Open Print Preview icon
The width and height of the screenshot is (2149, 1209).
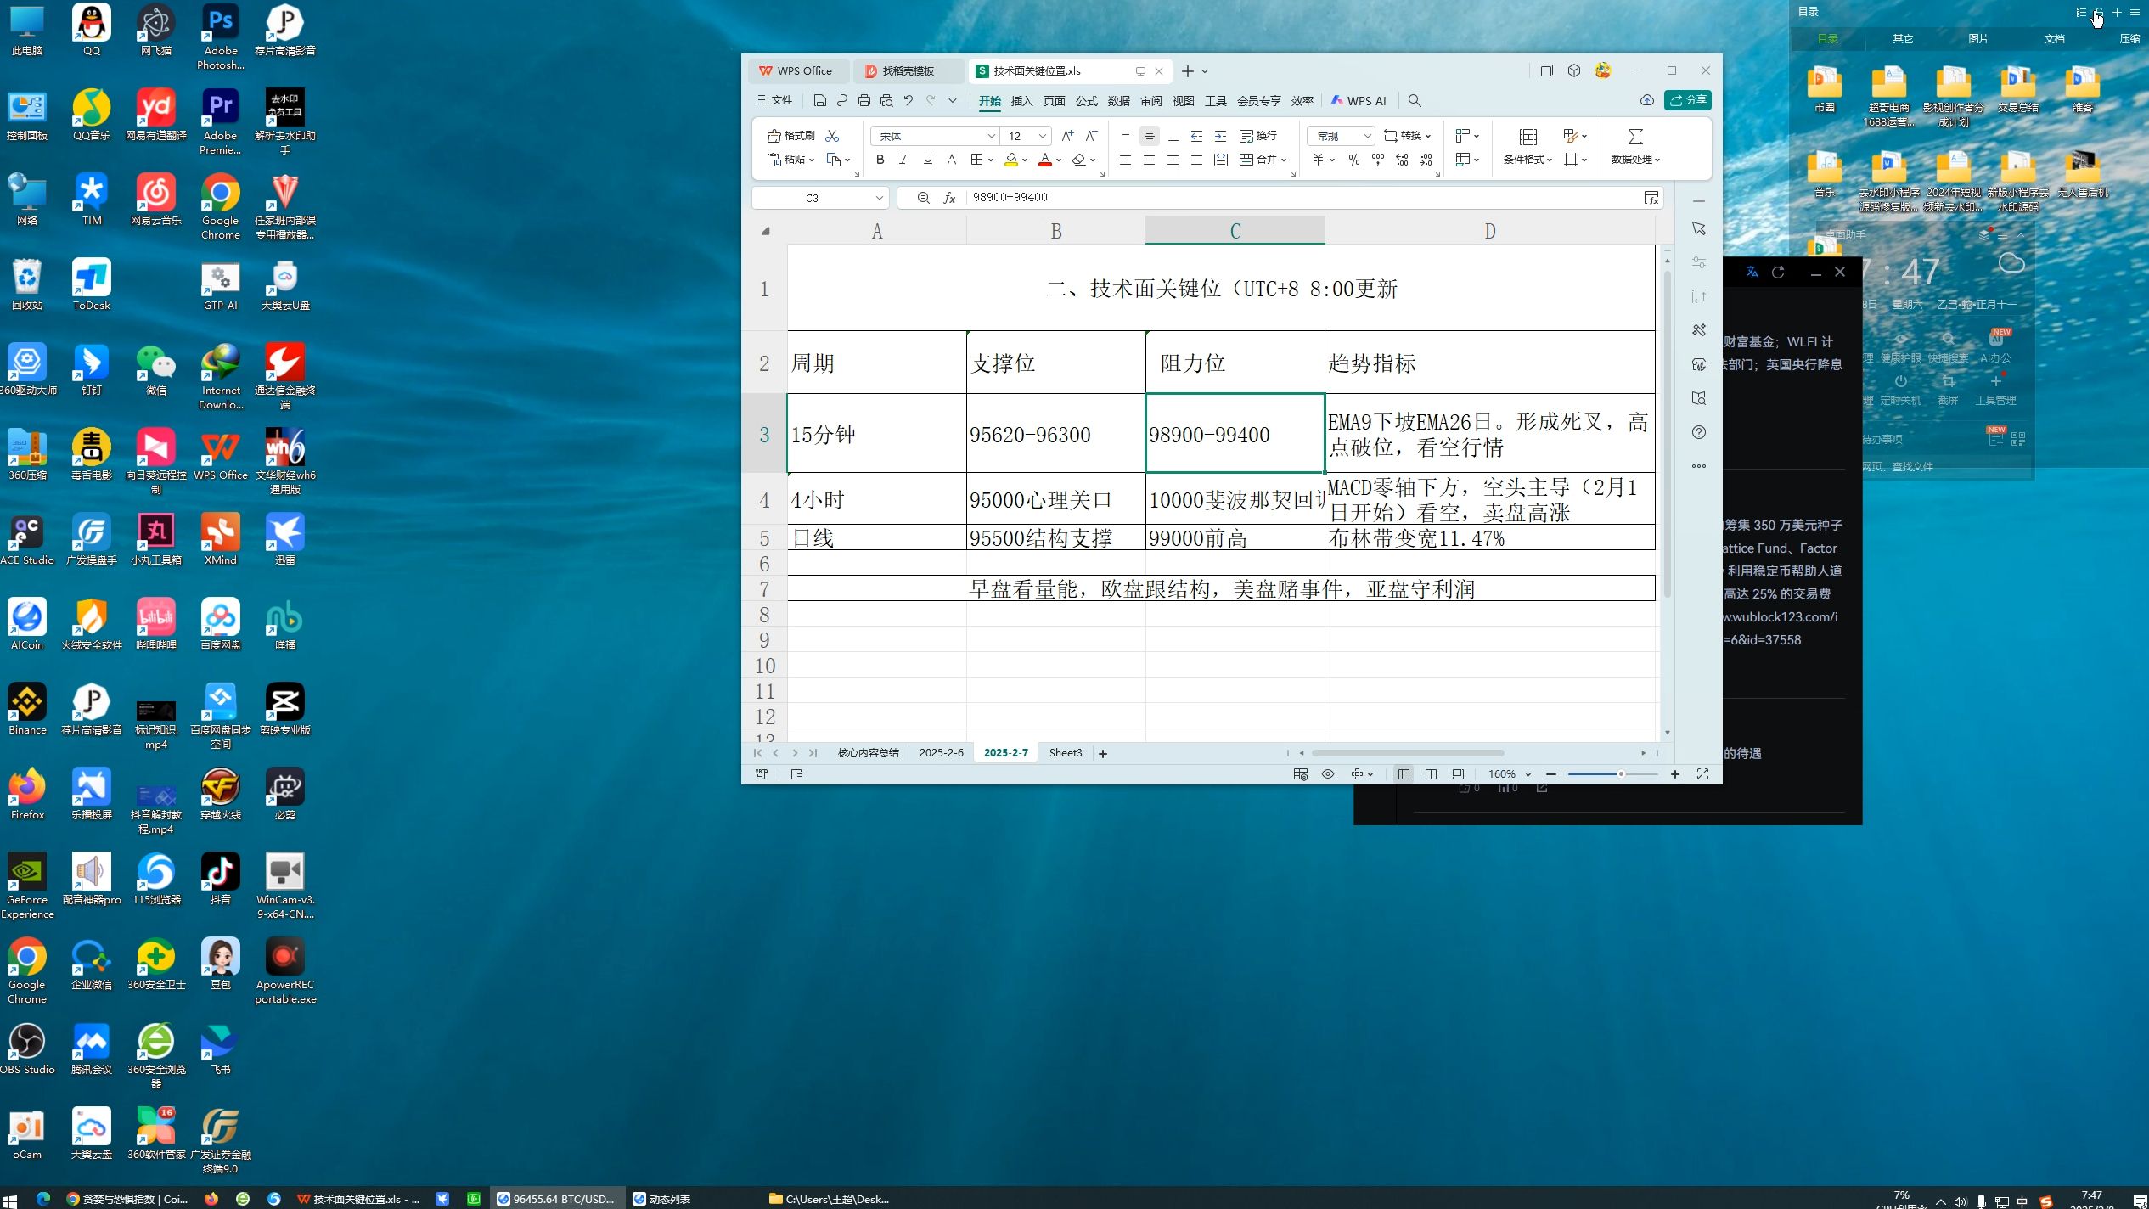(886, 101)
